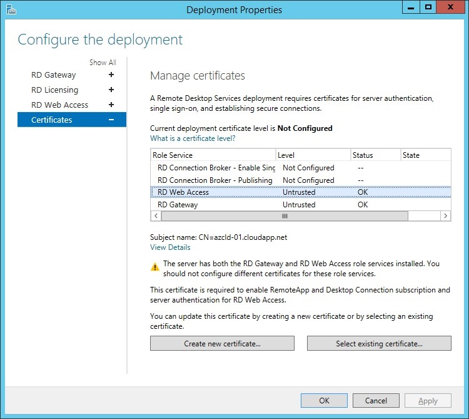Viewport: 469px width, 419px height.
Task: Minimize the Deployment Properties window
Action: (x=411, y=7)
